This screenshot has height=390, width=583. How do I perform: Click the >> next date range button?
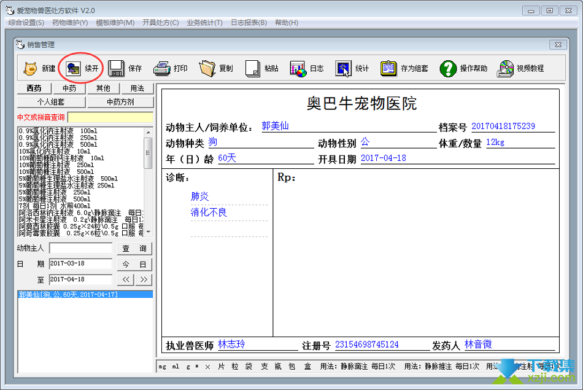pyautogui.click(x=144, y=280)
